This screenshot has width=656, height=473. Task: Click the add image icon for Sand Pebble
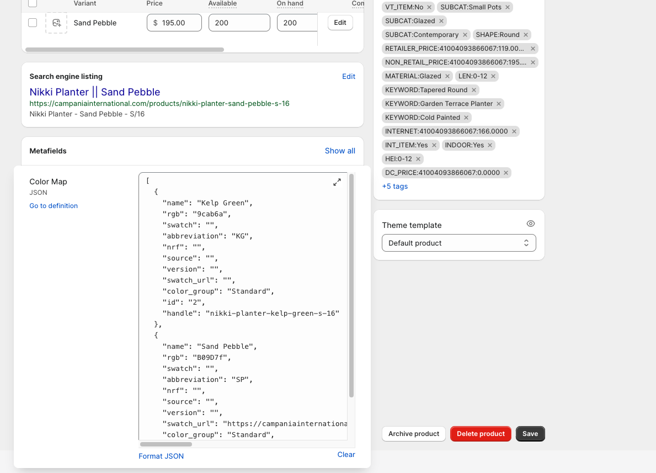[x=56, y=23]
